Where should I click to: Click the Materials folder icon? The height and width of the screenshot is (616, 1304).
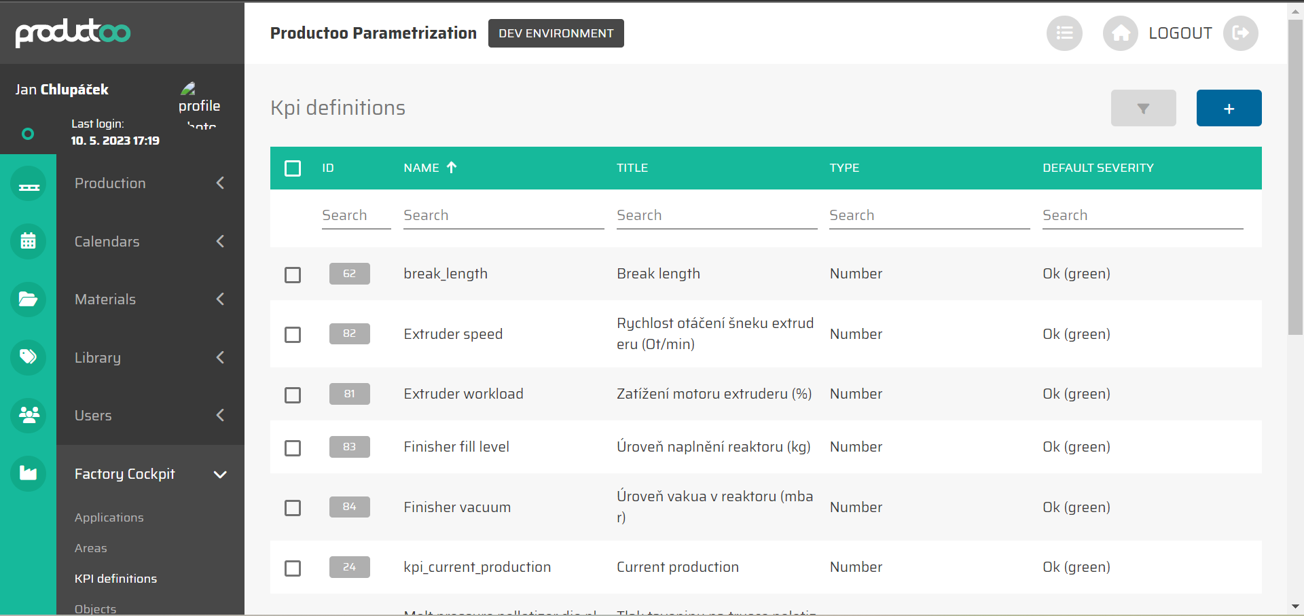tap(29, 300)
